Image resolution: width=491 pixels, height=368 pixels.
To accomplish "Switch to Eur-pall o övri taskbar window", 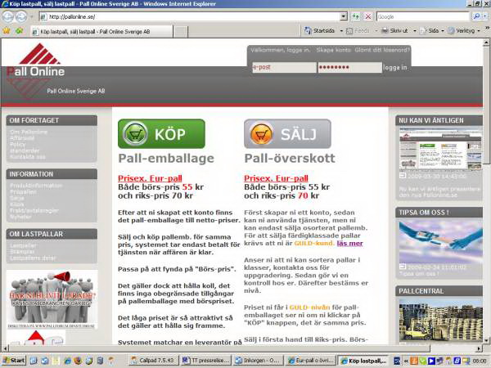I will (x=311, y=361).
